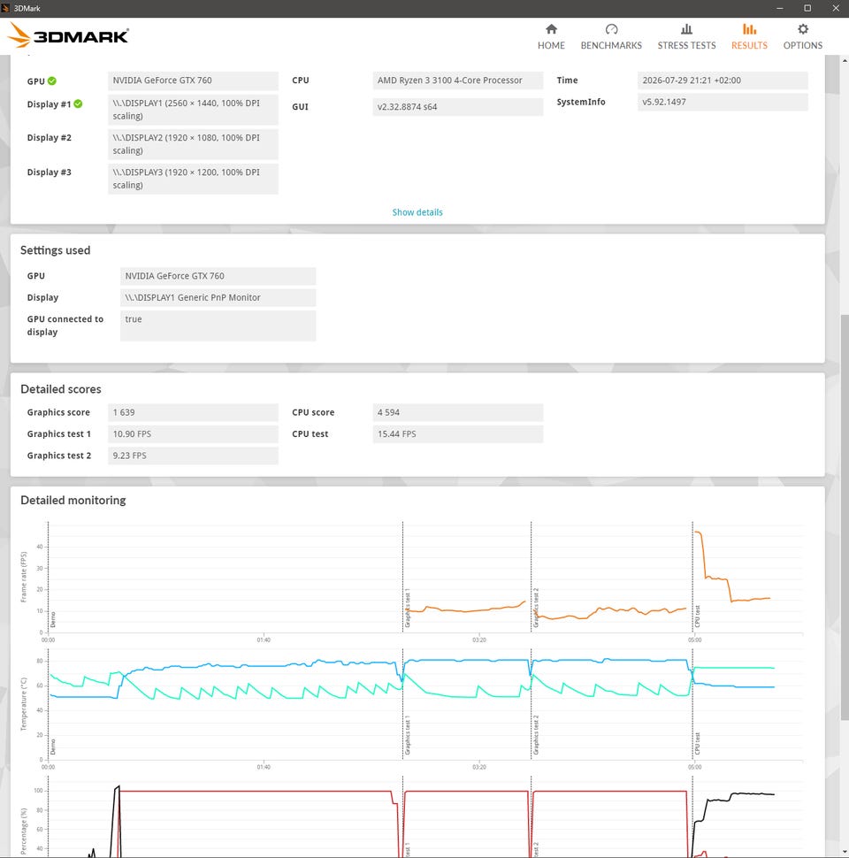The image size is (849, 858).
Task: Switch to the STRESS TESTS tab
Action: click(x=686, y=36)
